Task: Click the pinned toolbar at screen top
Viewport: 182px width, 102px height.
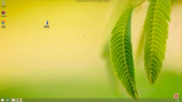Action: pyautogui.click(x=93, y=1)
